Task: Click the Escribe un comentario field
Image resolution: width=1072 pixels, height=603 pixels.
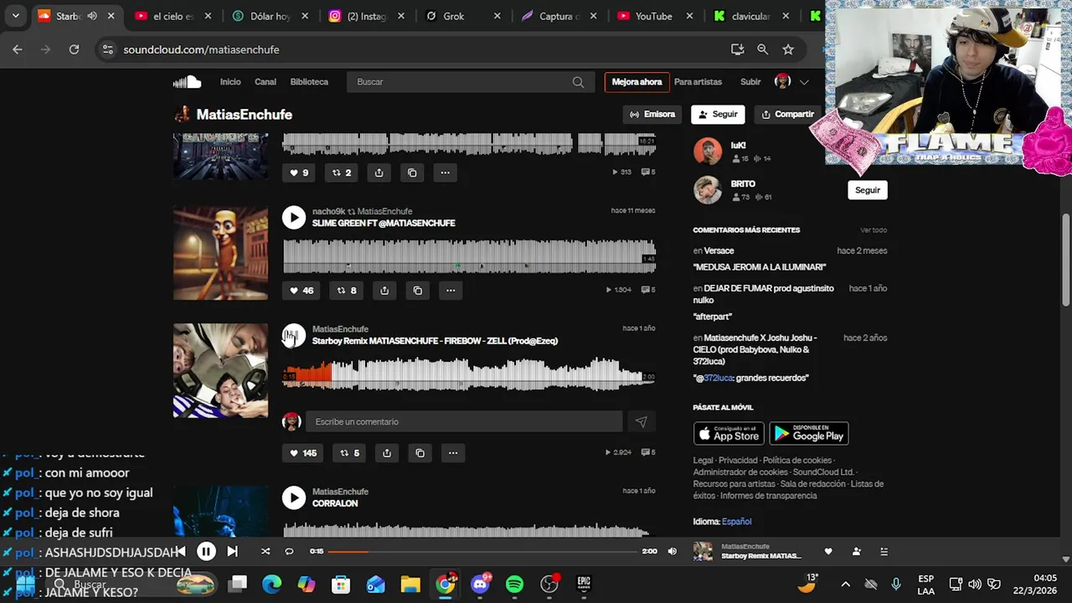Action: click(463, 422)
